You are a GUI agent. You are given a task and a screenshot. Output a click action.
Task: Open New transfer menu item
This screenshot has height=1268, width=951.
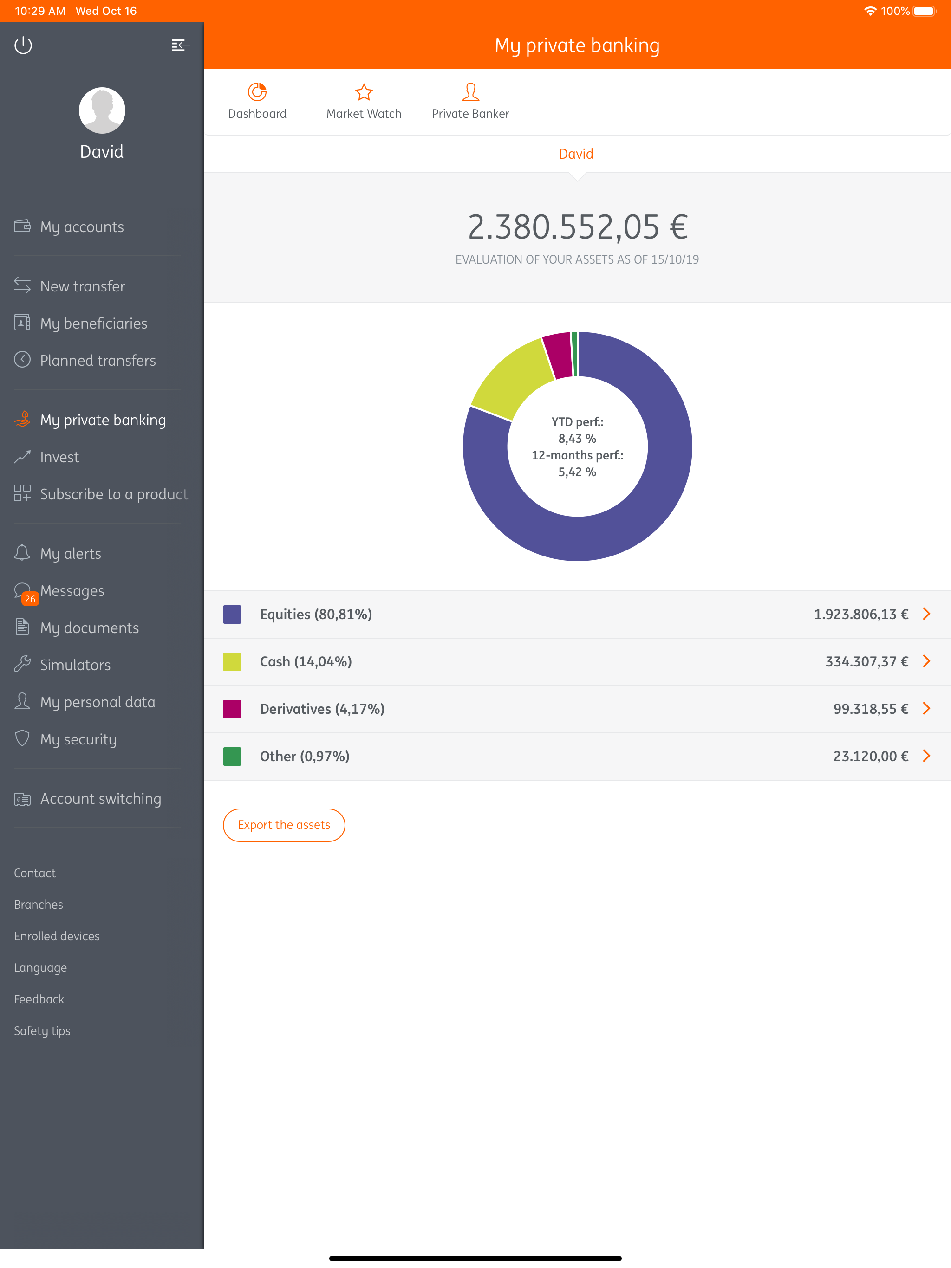point(82,286)
